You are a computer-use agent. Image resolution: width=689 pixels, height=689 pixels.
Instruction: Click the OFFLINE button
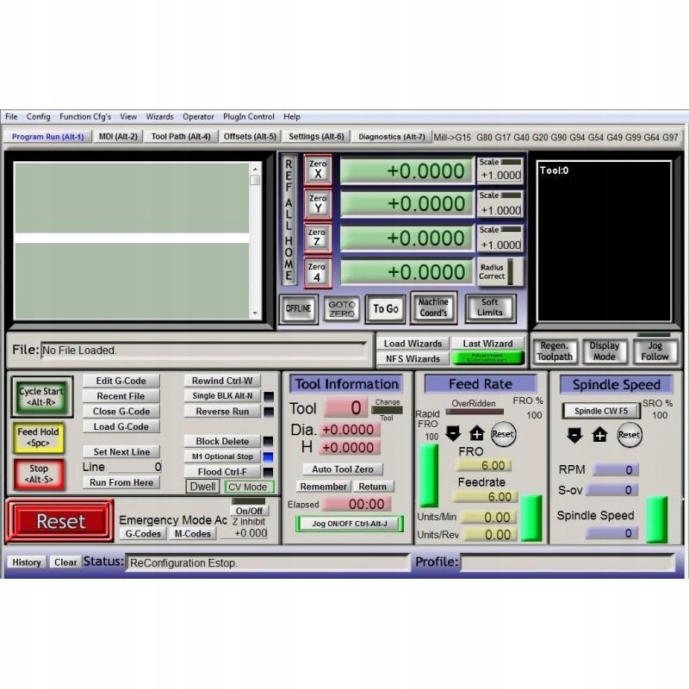298,308
